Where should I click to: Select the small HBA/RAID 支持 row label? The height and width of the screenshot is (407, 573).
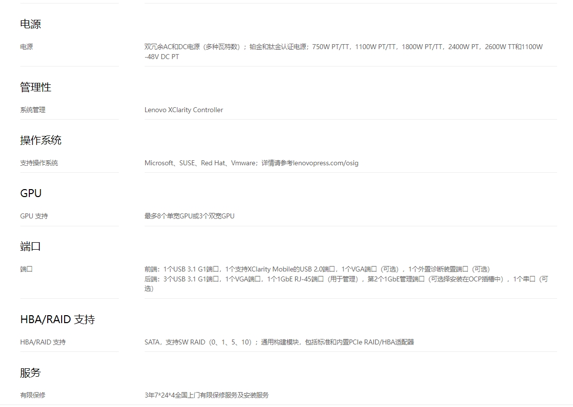[43, 342]
